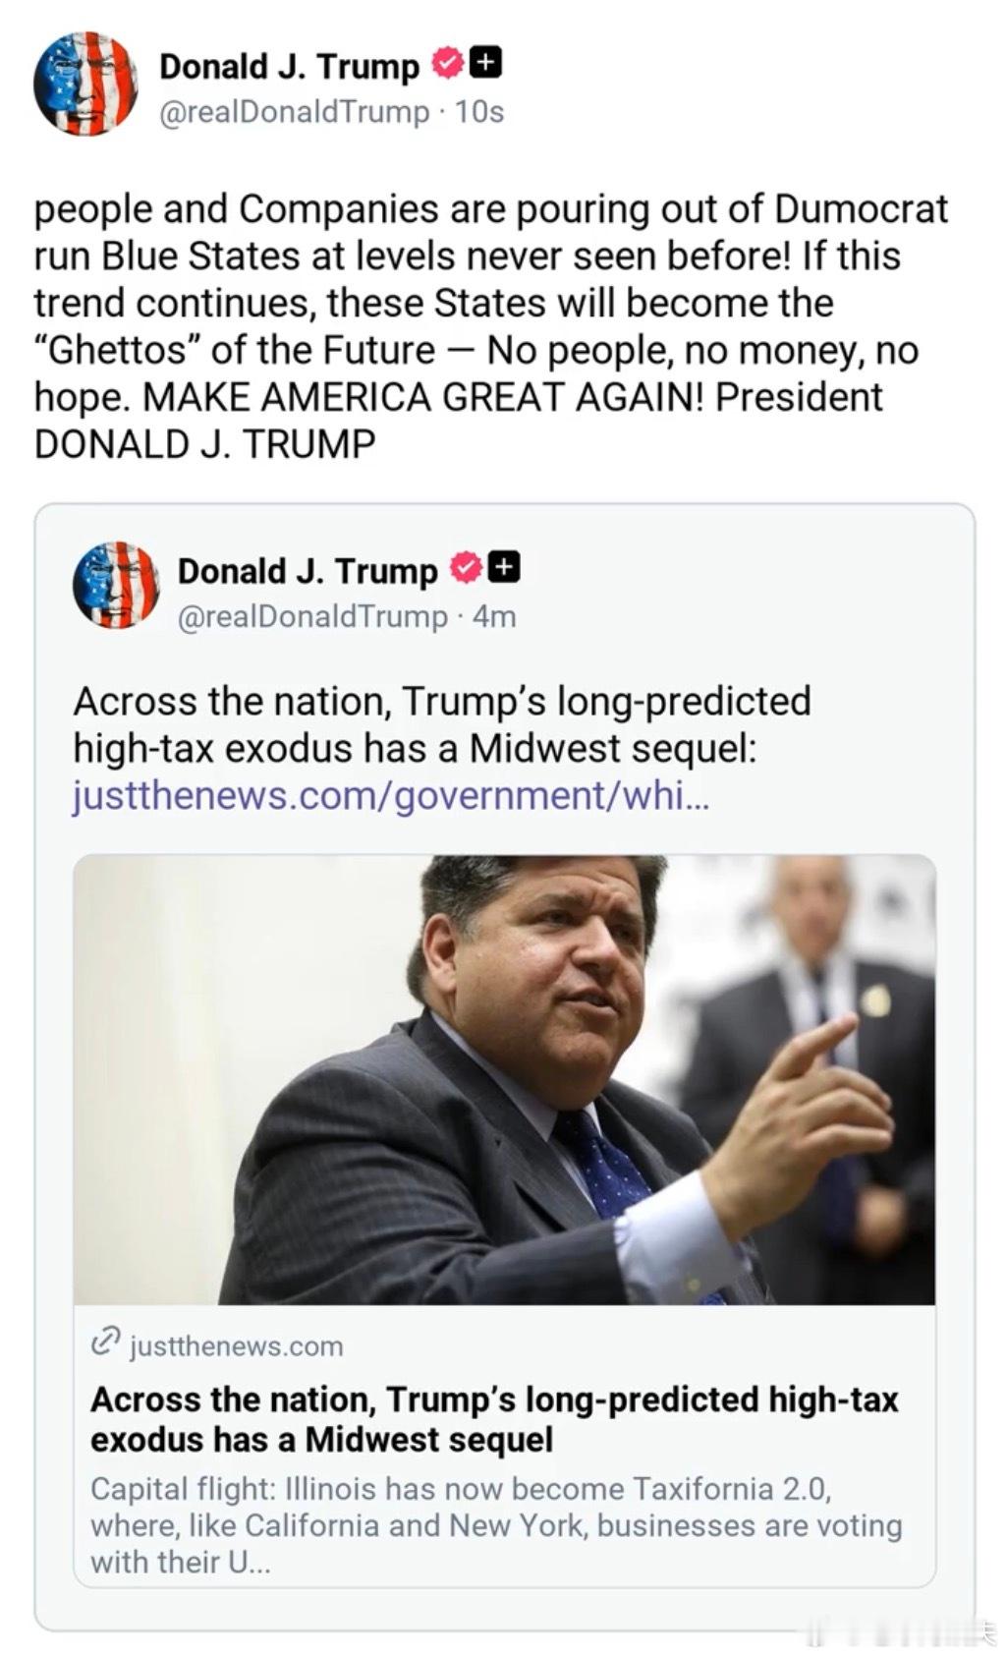
Task: Tap the 4m timestamp on quoted post
Action: (494, 616)
